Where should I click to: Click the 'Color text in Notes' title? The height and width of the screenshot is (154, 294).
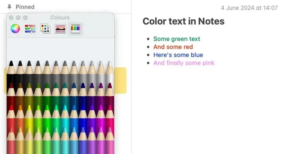[x=183, y=21]
